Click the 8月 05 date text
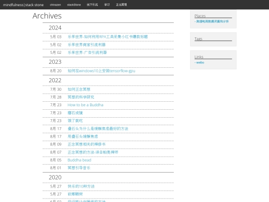The image size is (269, 202). 56,160
